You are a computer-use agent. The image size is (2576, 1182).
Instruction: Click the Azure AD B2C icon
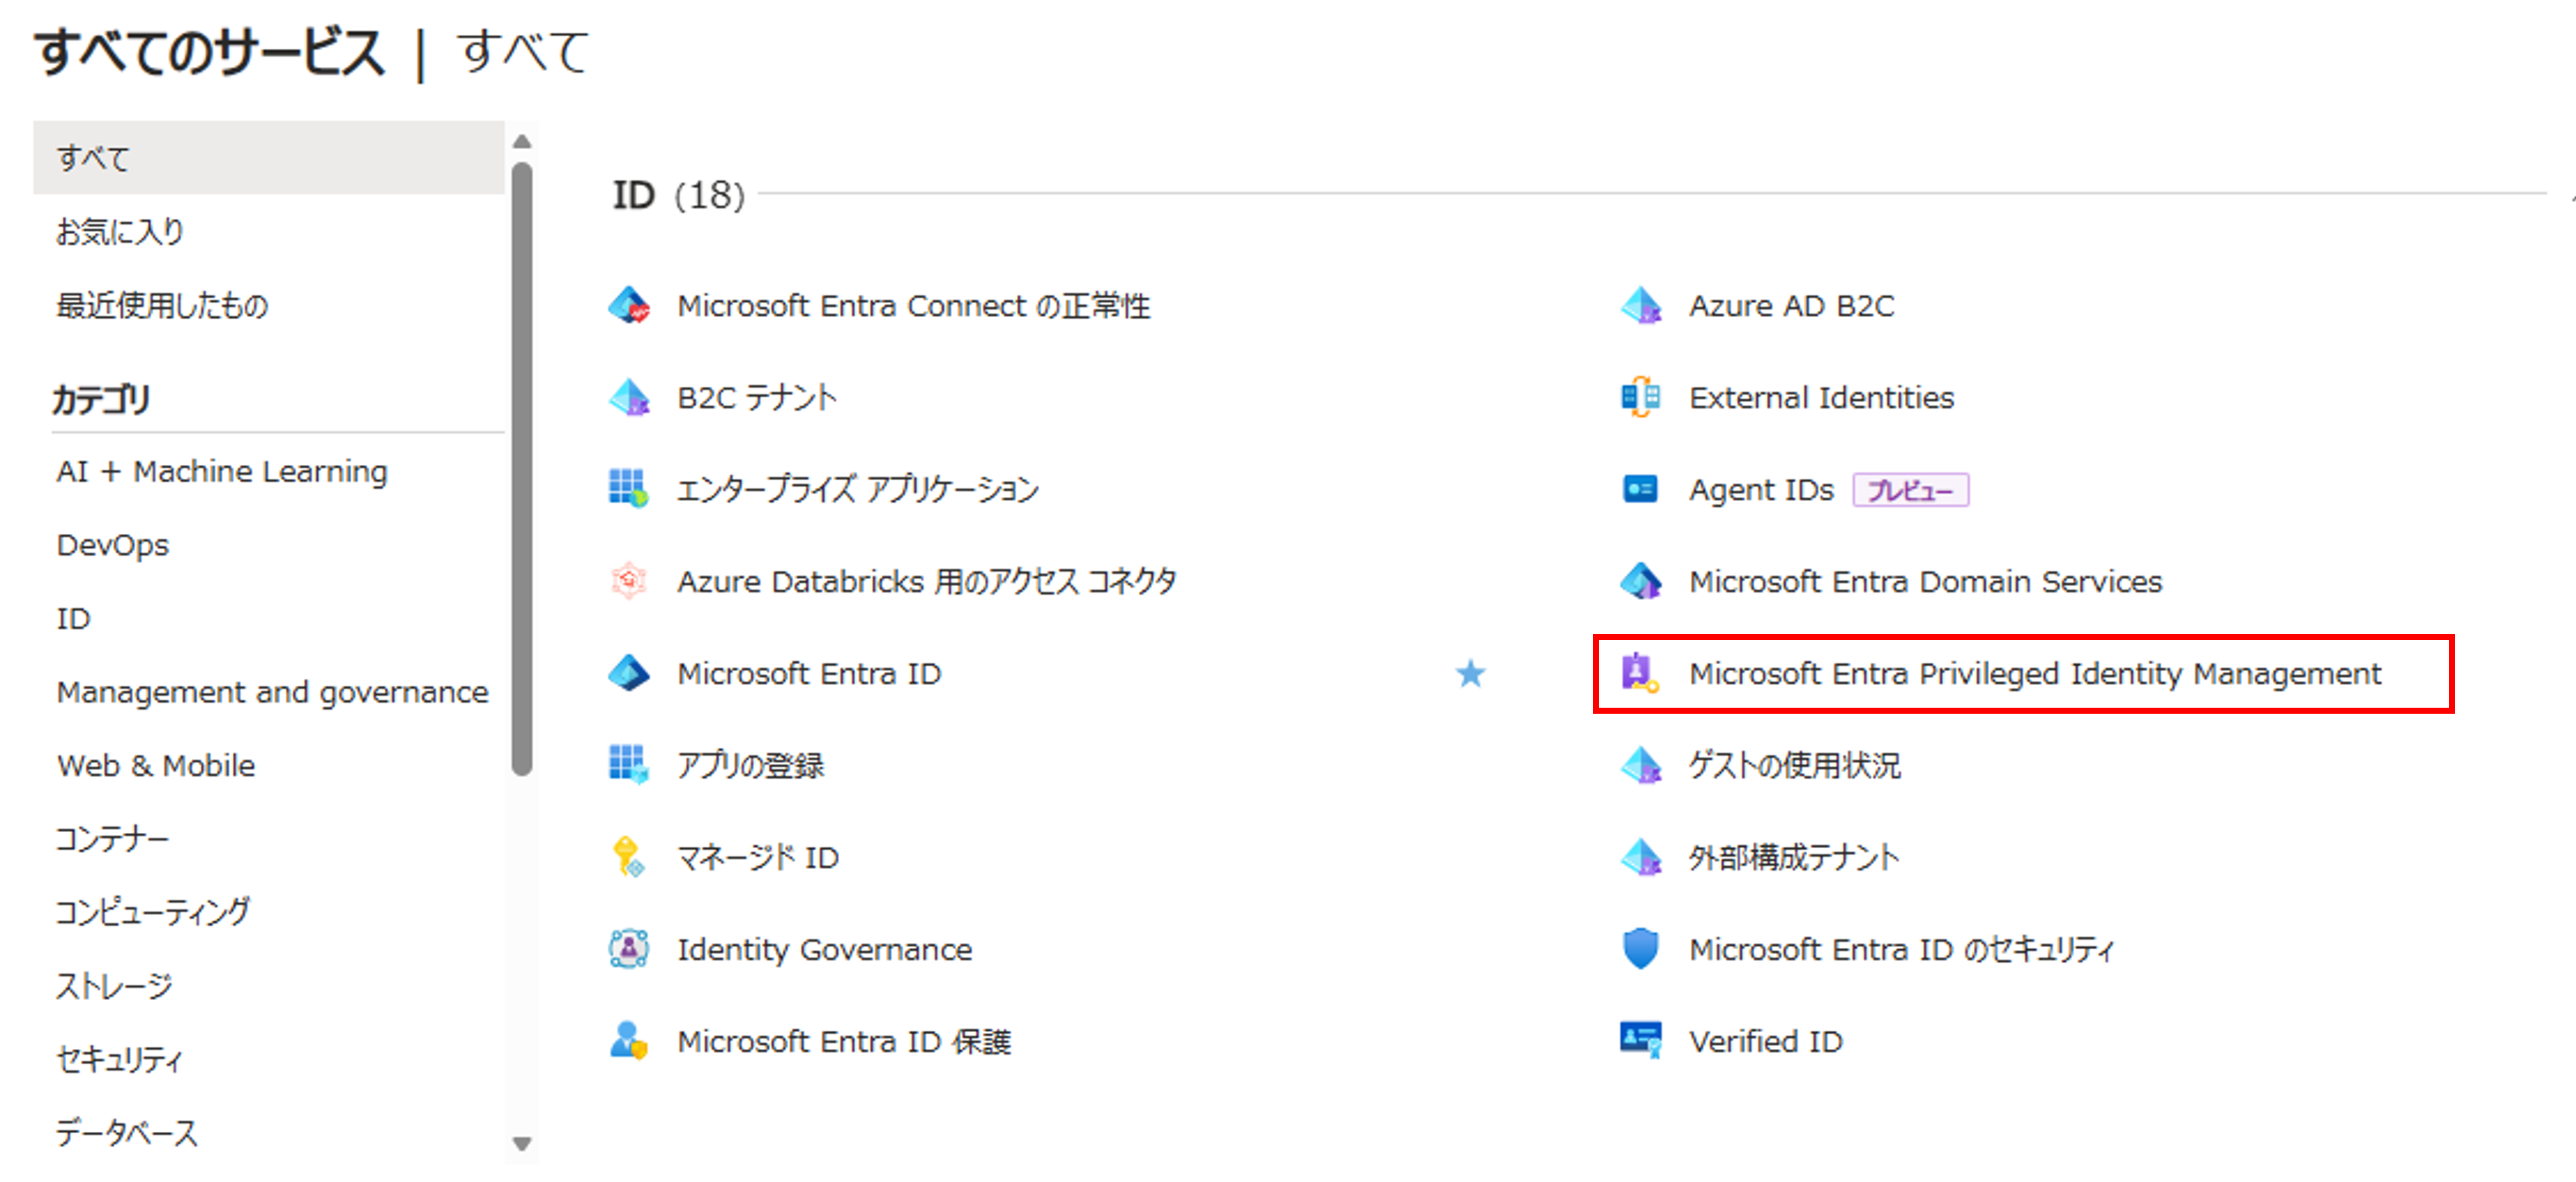coord(1641,305)
